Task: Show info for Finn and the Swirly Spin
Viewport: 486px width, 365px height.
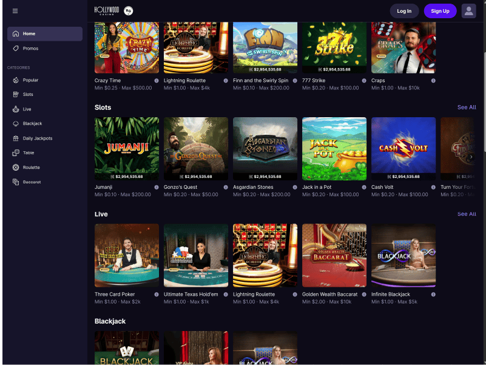Action: click(x=295, y=81)
